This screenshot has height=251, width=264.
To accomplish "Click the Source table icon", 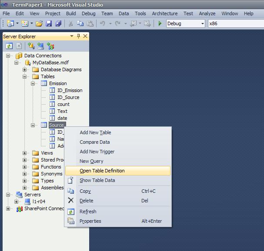I will pyautogui.click(x=44, y=125).
